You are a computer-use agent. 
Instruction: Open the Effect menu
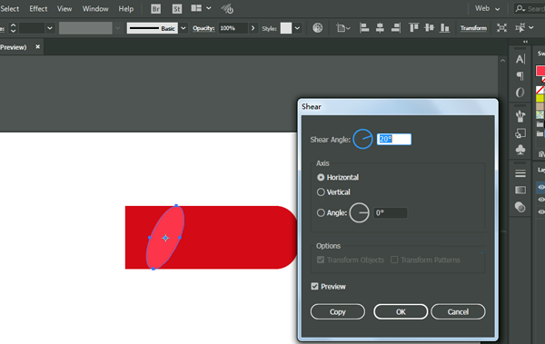pyautogui.click(x=38, y=9)
